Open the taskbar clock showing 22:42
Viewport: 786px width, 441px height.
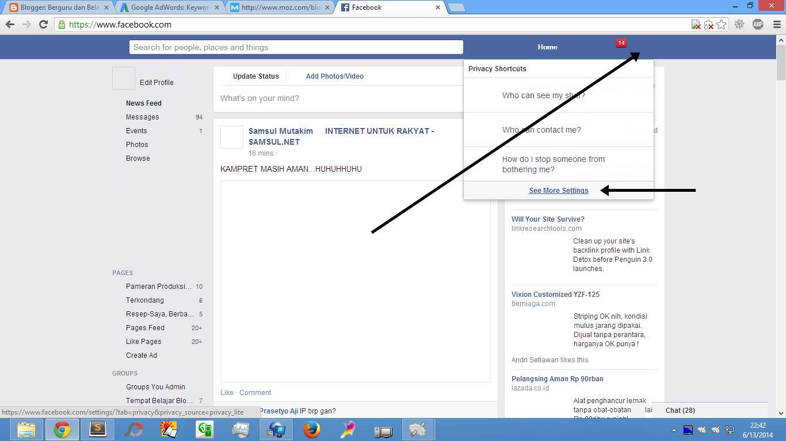point(757,430)
